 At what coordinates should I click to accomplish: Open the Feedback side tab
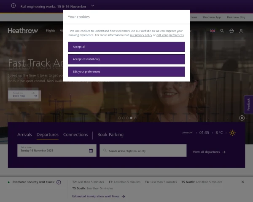click(248, 104)
